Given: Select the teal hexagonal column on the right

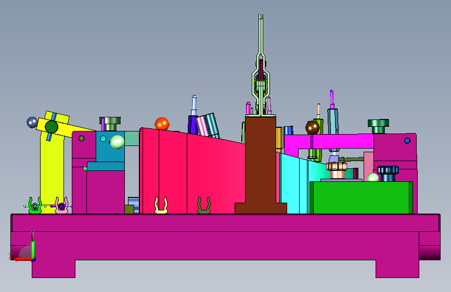Looking at the screenshot, I should [333, 121].
